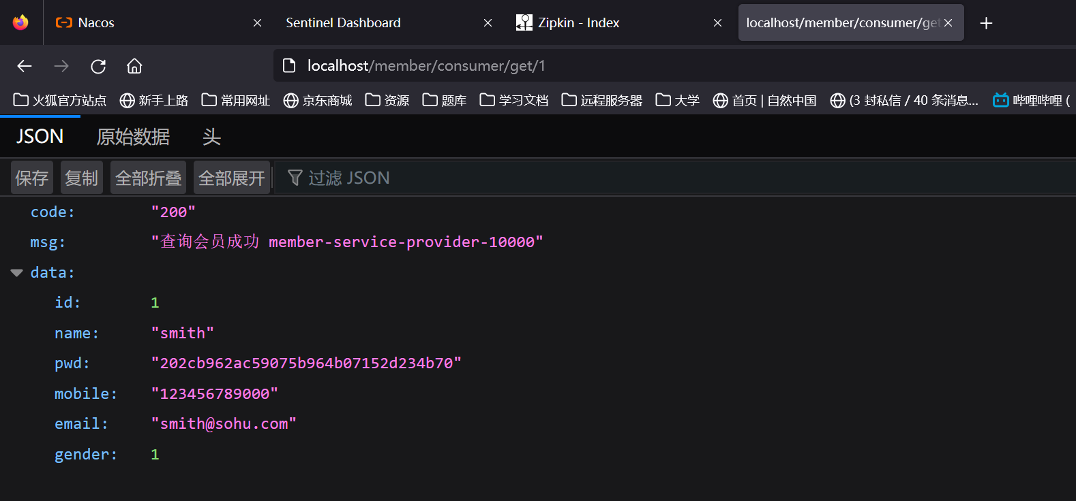
Task: Go forward to next page
Action: pyautogui.click(x=61, y=66)
